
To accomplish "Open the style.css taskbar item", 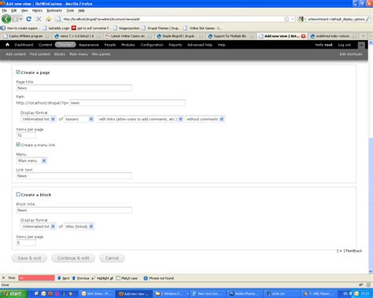I will coord(282,294).
